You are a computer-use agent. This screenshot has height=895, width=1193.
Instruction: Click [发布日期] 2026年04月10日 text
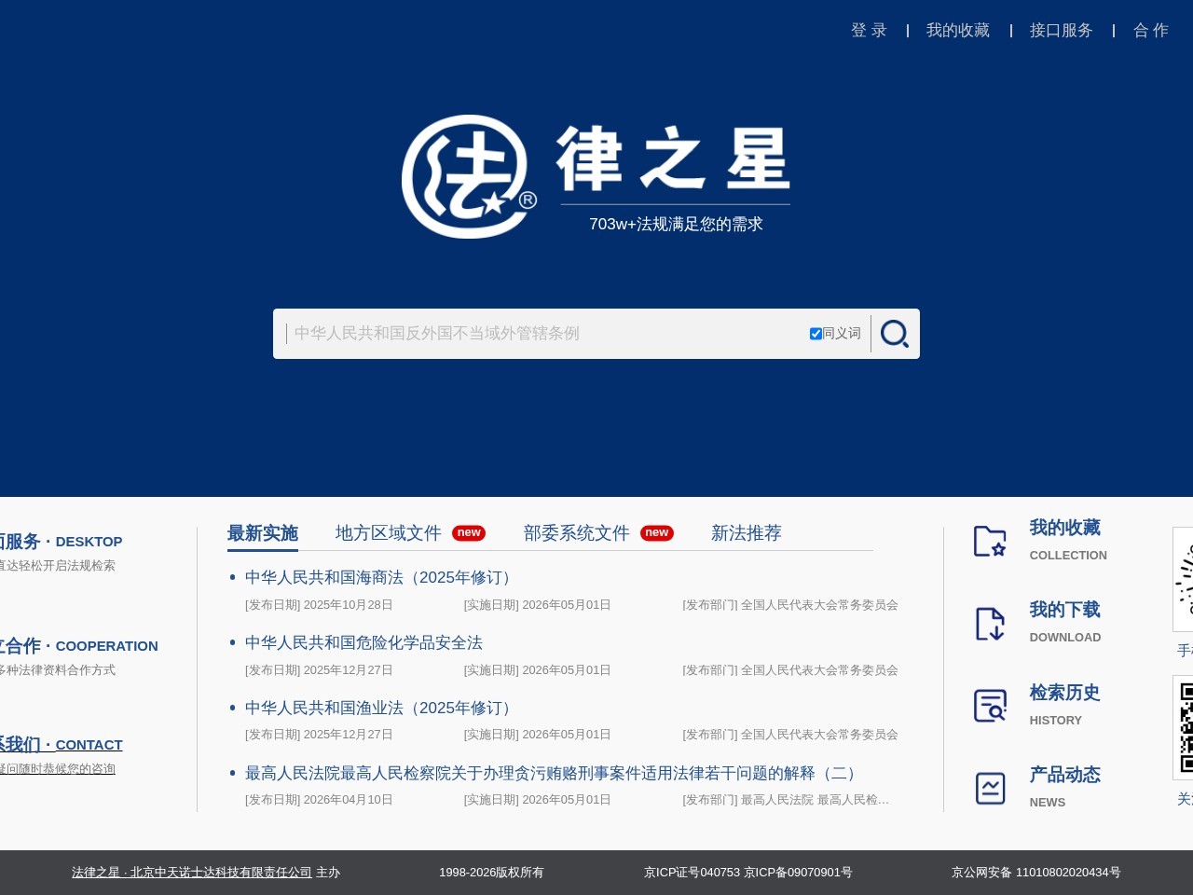[319, 800]
